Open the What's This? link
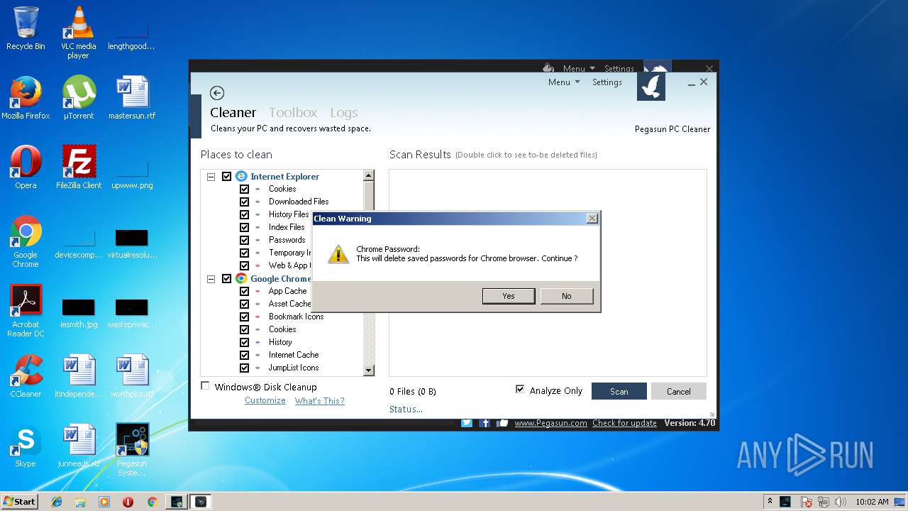 pyautogui.click(x=320, y=400)
